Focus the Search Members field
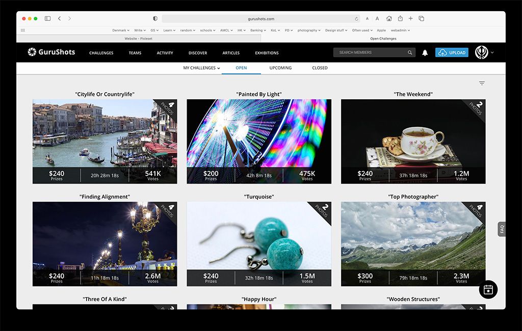522x331 pixels. [374, 52]
